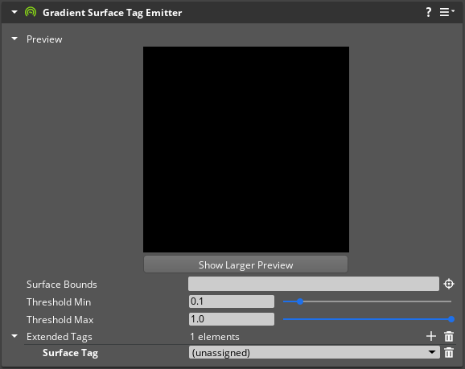
Task: Collapse the Extended Tags list
Action: point(14,336)
